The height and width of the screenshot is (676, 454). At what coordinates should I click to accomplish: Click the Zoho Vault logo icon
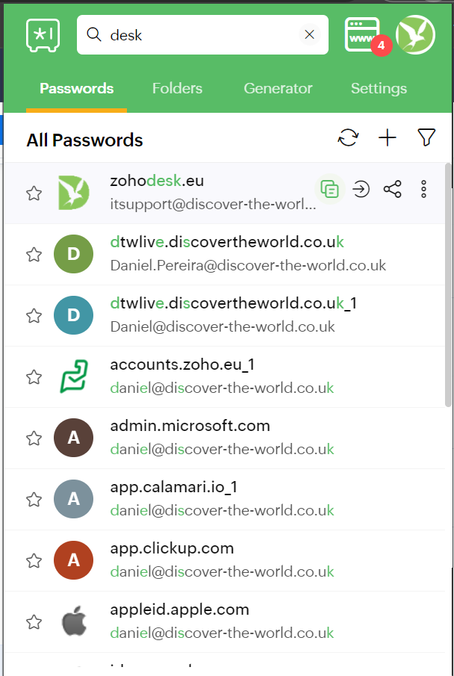click(43, 34)
